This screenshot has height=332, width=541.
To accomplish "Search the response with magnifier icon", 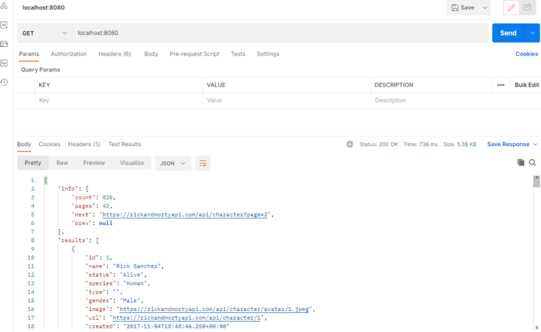I will (532, 163).
